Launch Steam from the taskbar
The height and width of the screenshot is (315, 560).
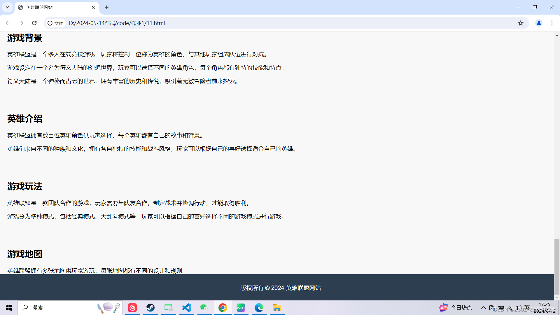(150, 308)
